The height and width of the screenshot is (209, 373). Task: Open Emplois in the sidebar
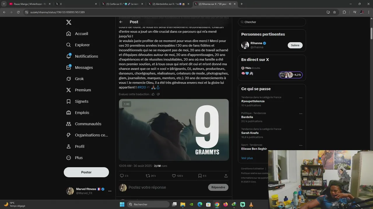coord(78,113)
